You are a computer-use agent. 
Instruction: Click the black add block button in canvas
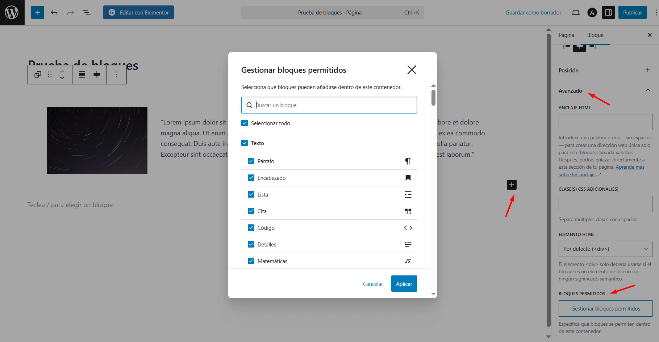point(512,185)
